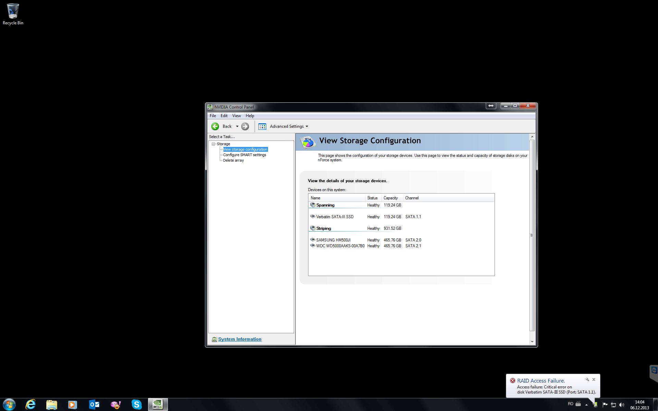Viewport: 658px width, 411px height.
Task: Click the double-arrow button in title bar
Action: click(x=491, y=106)
